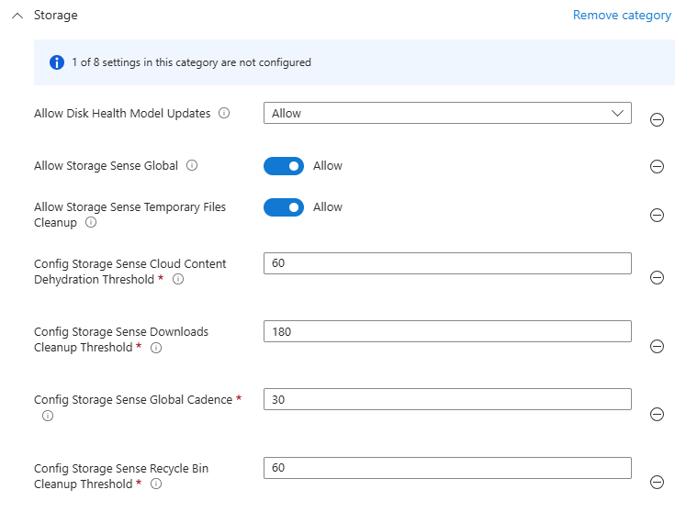Screen dimensions: 686x512
Task: Click info icon for Cloud Content Dehydration Threshold
Action: (x=178, y=280)
